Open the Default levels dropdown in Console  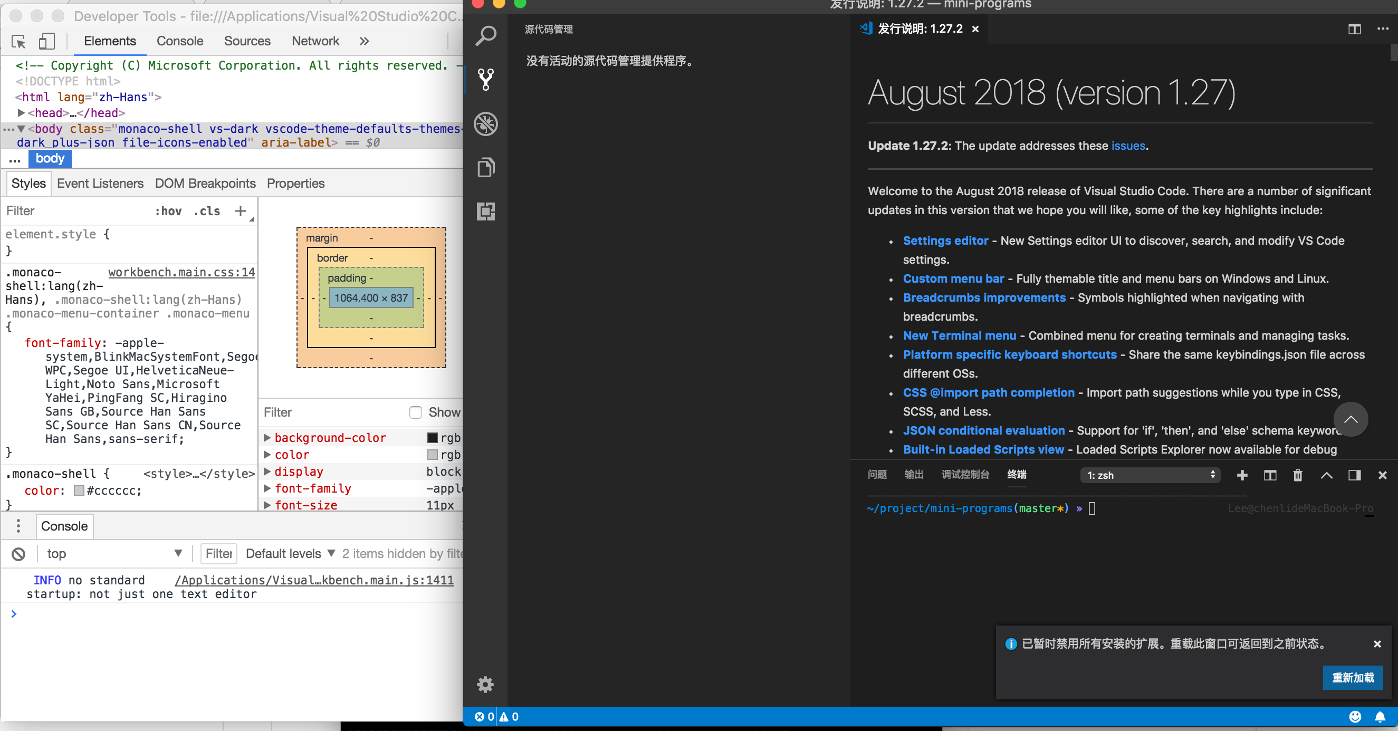click(x=289, y=554)
